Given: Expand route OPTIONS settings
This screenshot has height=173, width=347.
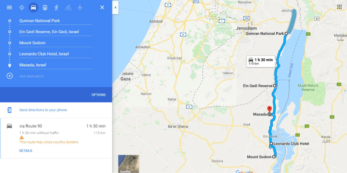Looking at the screenshot, I should pyautogui.click(x=98, y=95).
